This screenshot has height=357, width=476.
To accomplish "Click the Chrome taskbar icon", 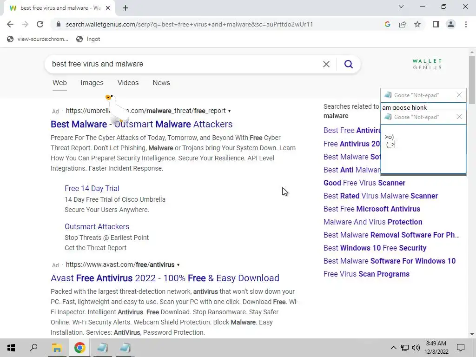I will tap(79, 348).
